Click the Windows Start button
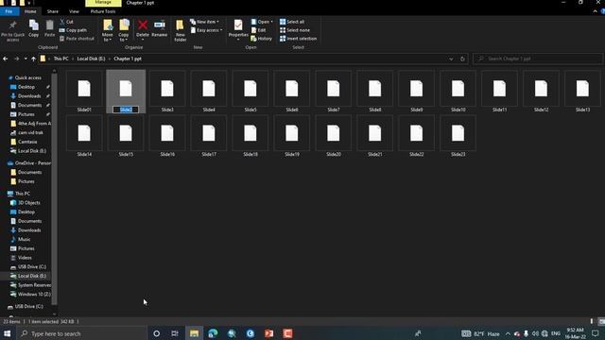 (x=7, y=333)
